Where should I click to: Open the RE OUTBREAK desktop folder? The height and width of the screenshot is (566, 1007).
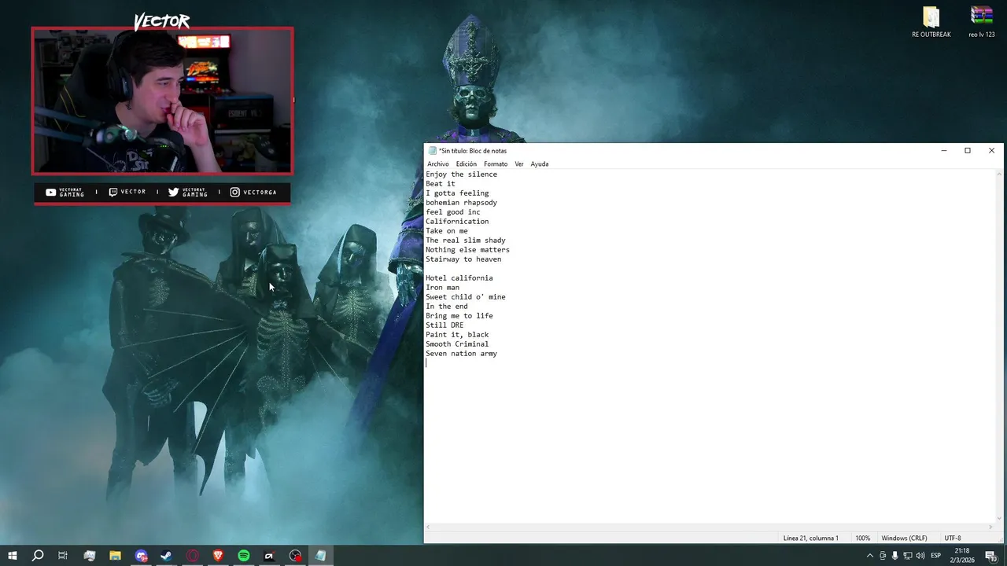click(931, 22)
